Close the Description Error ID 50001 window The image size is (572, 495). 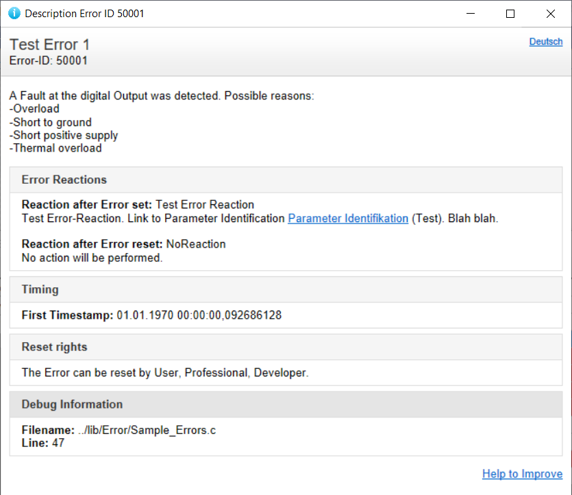(551, 14)
